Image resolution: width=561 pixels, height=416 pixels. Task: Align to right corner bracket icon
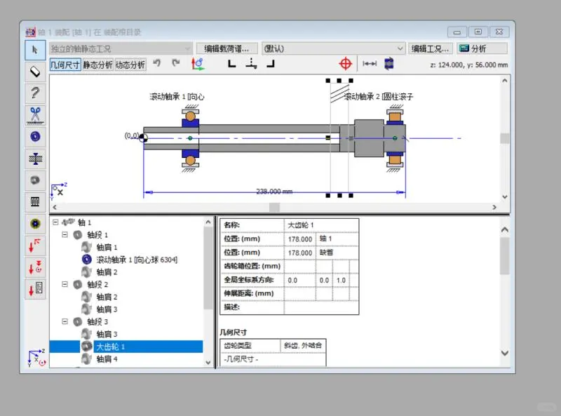tap(271, 64)
